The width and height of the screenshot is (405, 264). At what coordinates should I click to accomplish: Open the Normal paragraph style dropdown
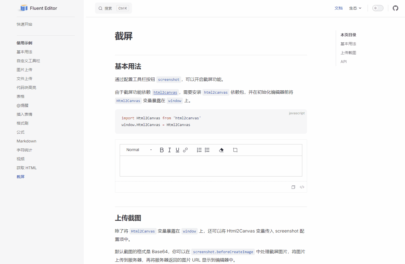138,150
